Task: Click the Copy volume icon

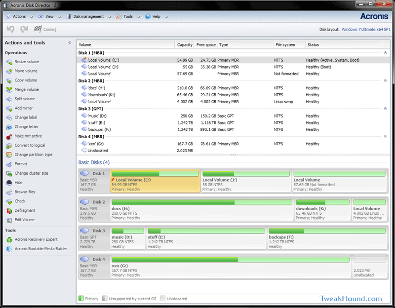Action: coord(9,80)
